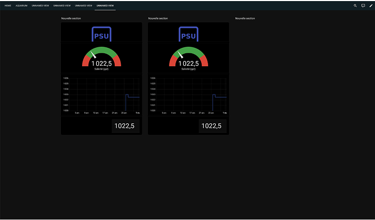Open the history graph in the middle card

pos(189,96)
